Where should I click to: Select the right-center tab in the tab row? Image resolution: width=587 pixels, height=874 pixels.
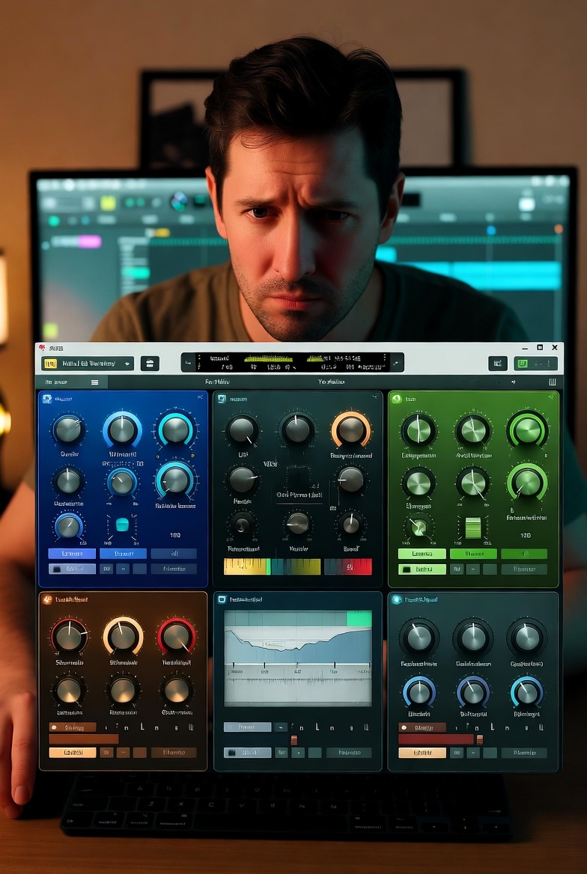pos(331,382)
